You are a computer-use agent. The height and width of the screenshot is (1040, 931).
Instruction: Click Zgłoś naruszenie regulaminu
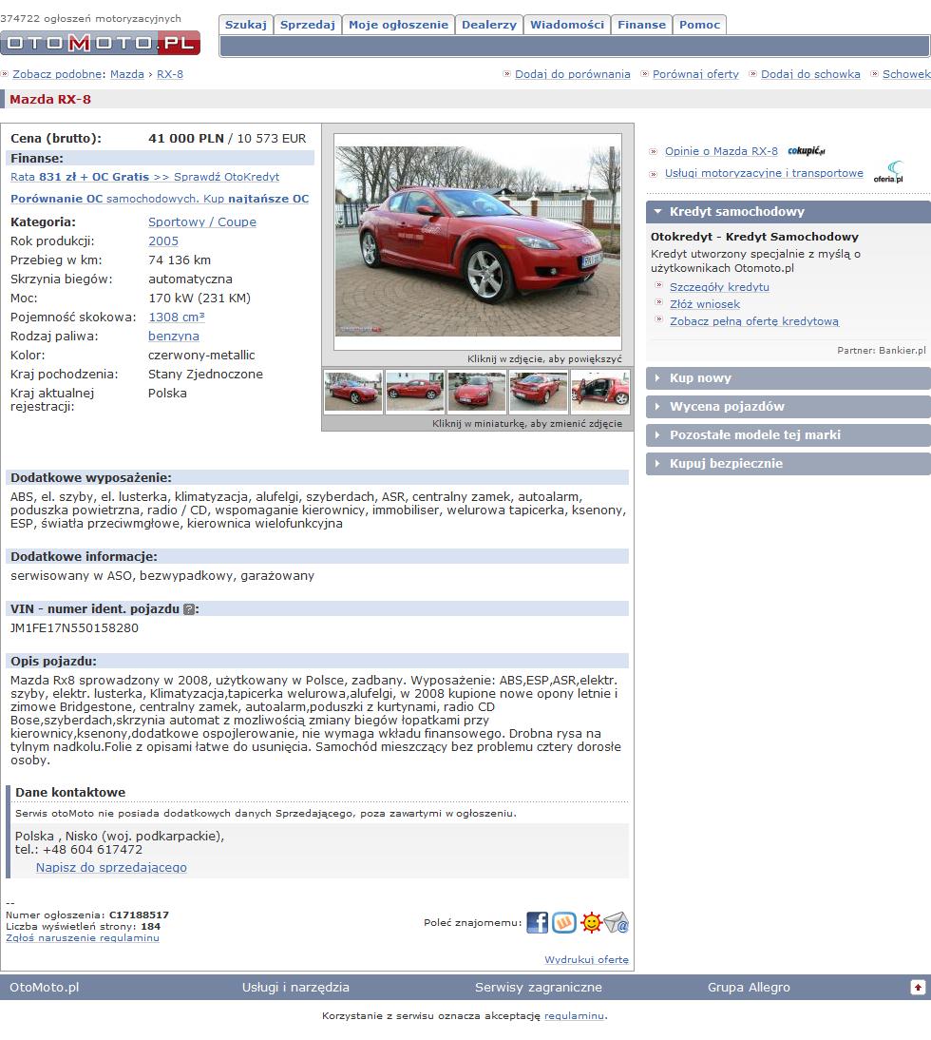(x=82, y=938)
